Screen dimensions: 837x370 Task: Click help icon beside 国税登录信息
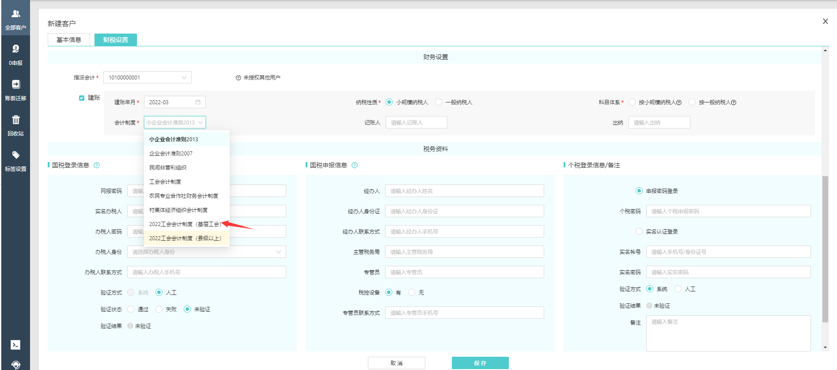click(x=97, y=165)
